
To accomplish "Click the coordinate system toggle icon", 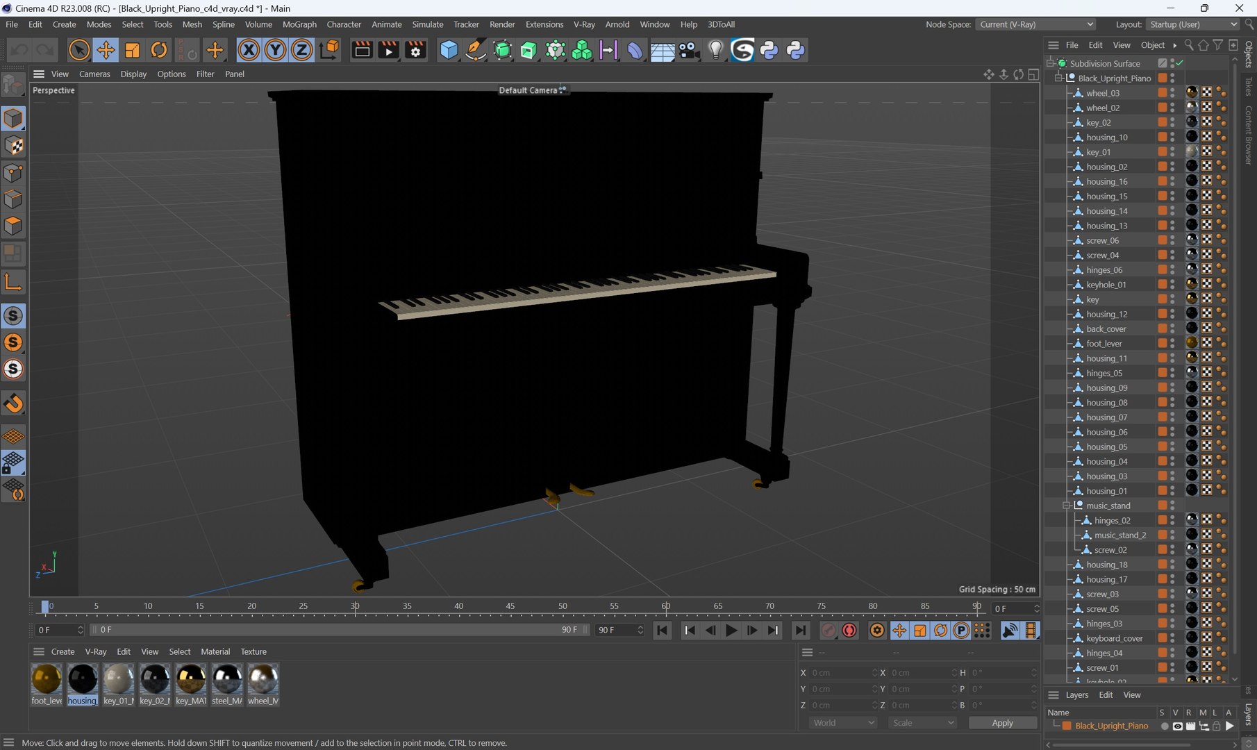I will [329, 50].
